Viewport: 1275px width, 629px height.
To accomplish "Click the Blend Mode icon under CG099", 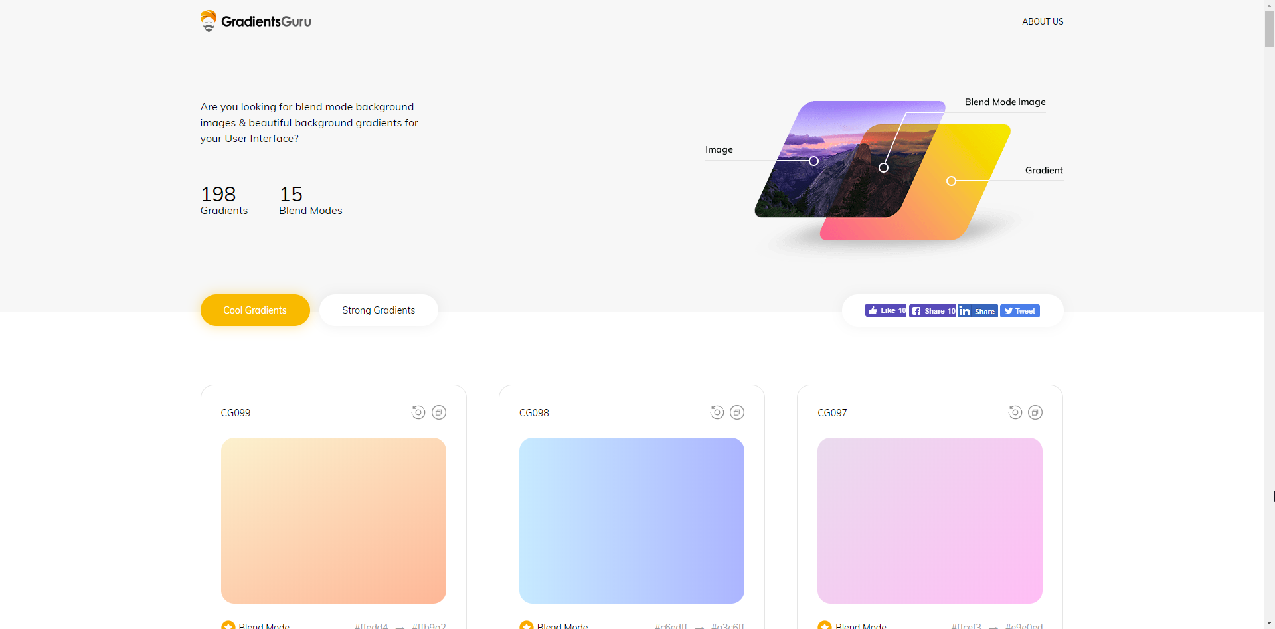I will point(228,625).
